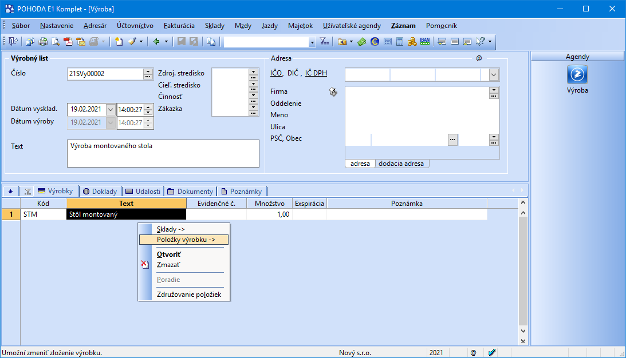This screenshot has height=358, width=626.
Task: Click the print icon in the toolbar
Action: click(x=43, y=42)
